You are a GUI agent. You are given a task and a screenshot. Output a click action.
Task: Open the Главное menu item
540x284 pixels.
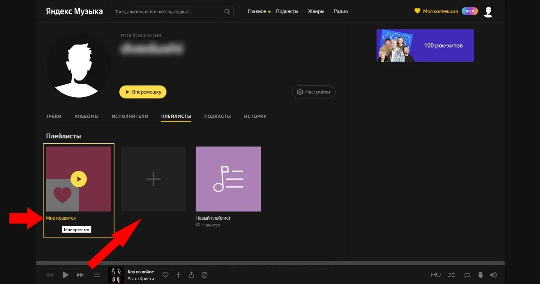(257, 11)
